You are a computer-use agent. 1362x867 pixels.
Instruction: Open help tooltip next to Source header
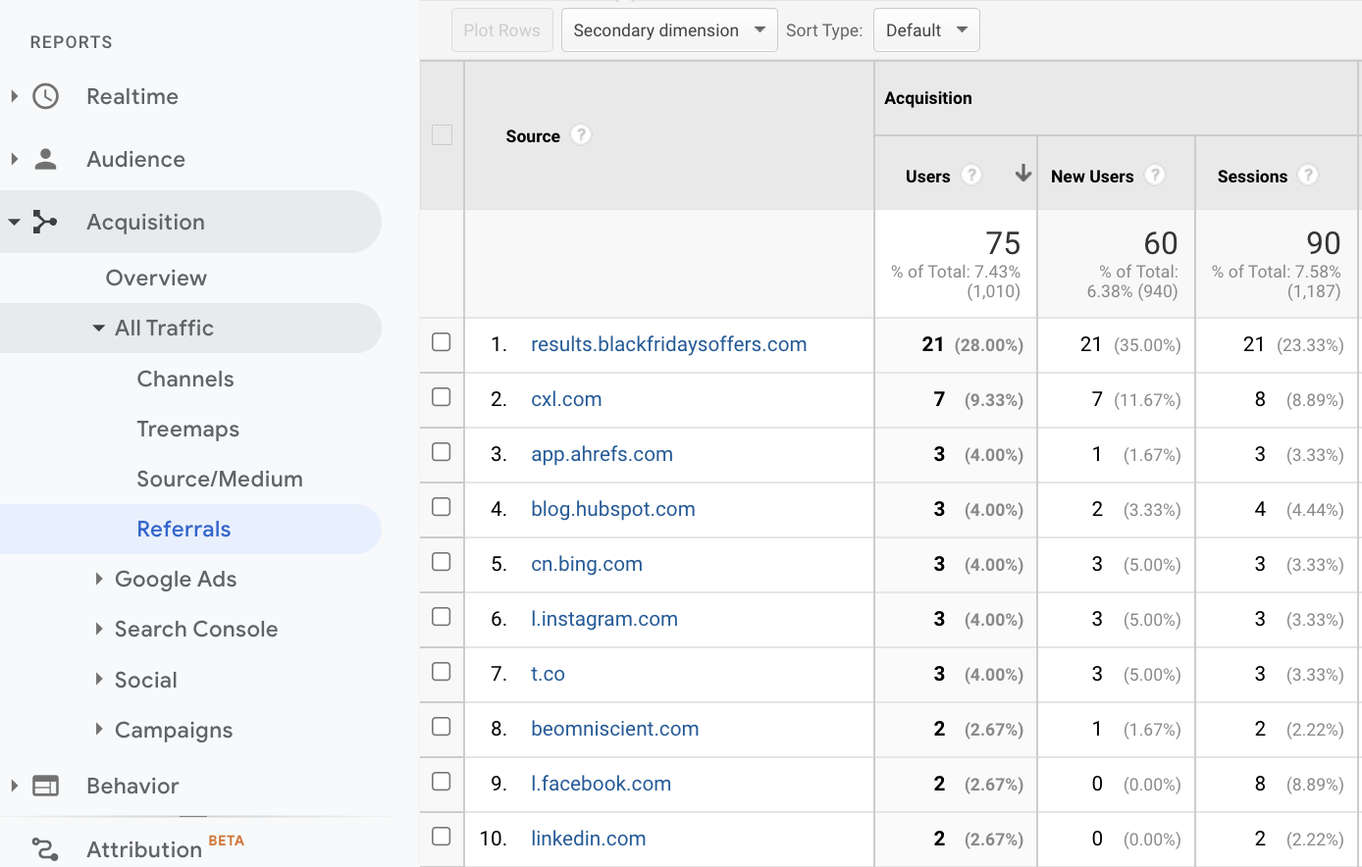point(581,135)
